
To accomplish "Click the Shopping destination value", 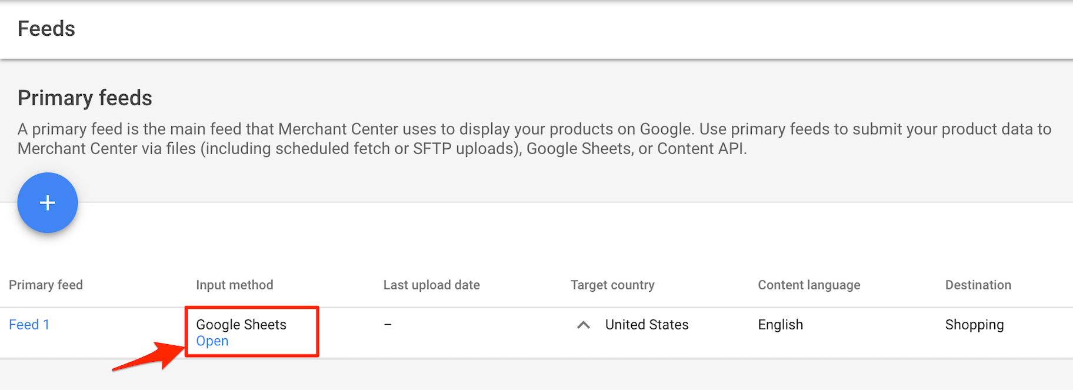I will pos(974,325).
